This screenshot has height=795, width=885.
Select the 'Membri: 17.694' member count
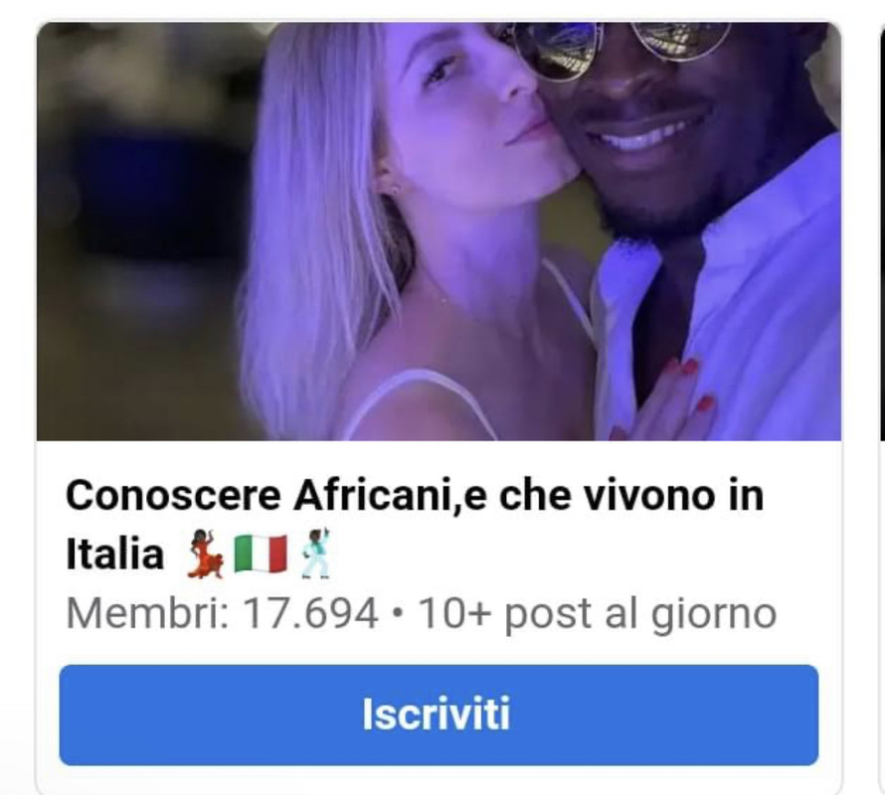(222, 613)
